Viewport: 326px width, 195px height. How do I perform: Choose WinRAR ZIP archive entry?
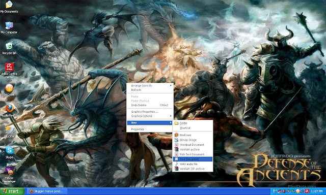point(193,169)
